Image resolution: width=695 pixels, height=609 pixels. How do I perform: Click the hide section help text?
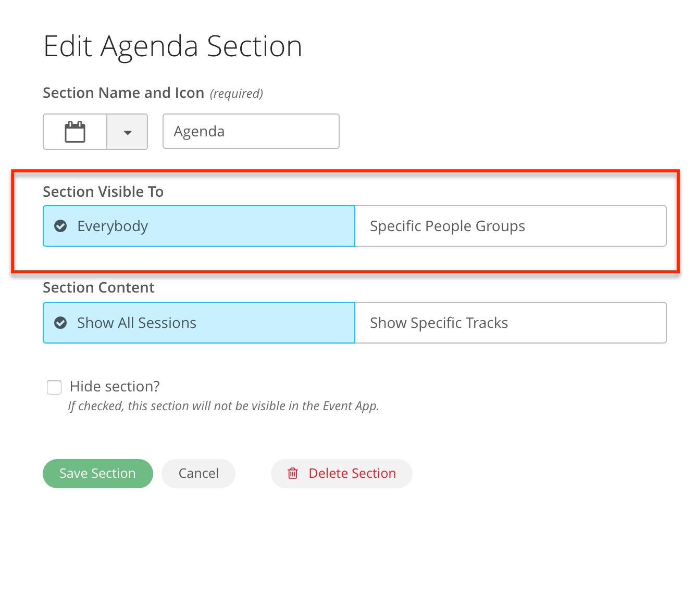point(224,406)
